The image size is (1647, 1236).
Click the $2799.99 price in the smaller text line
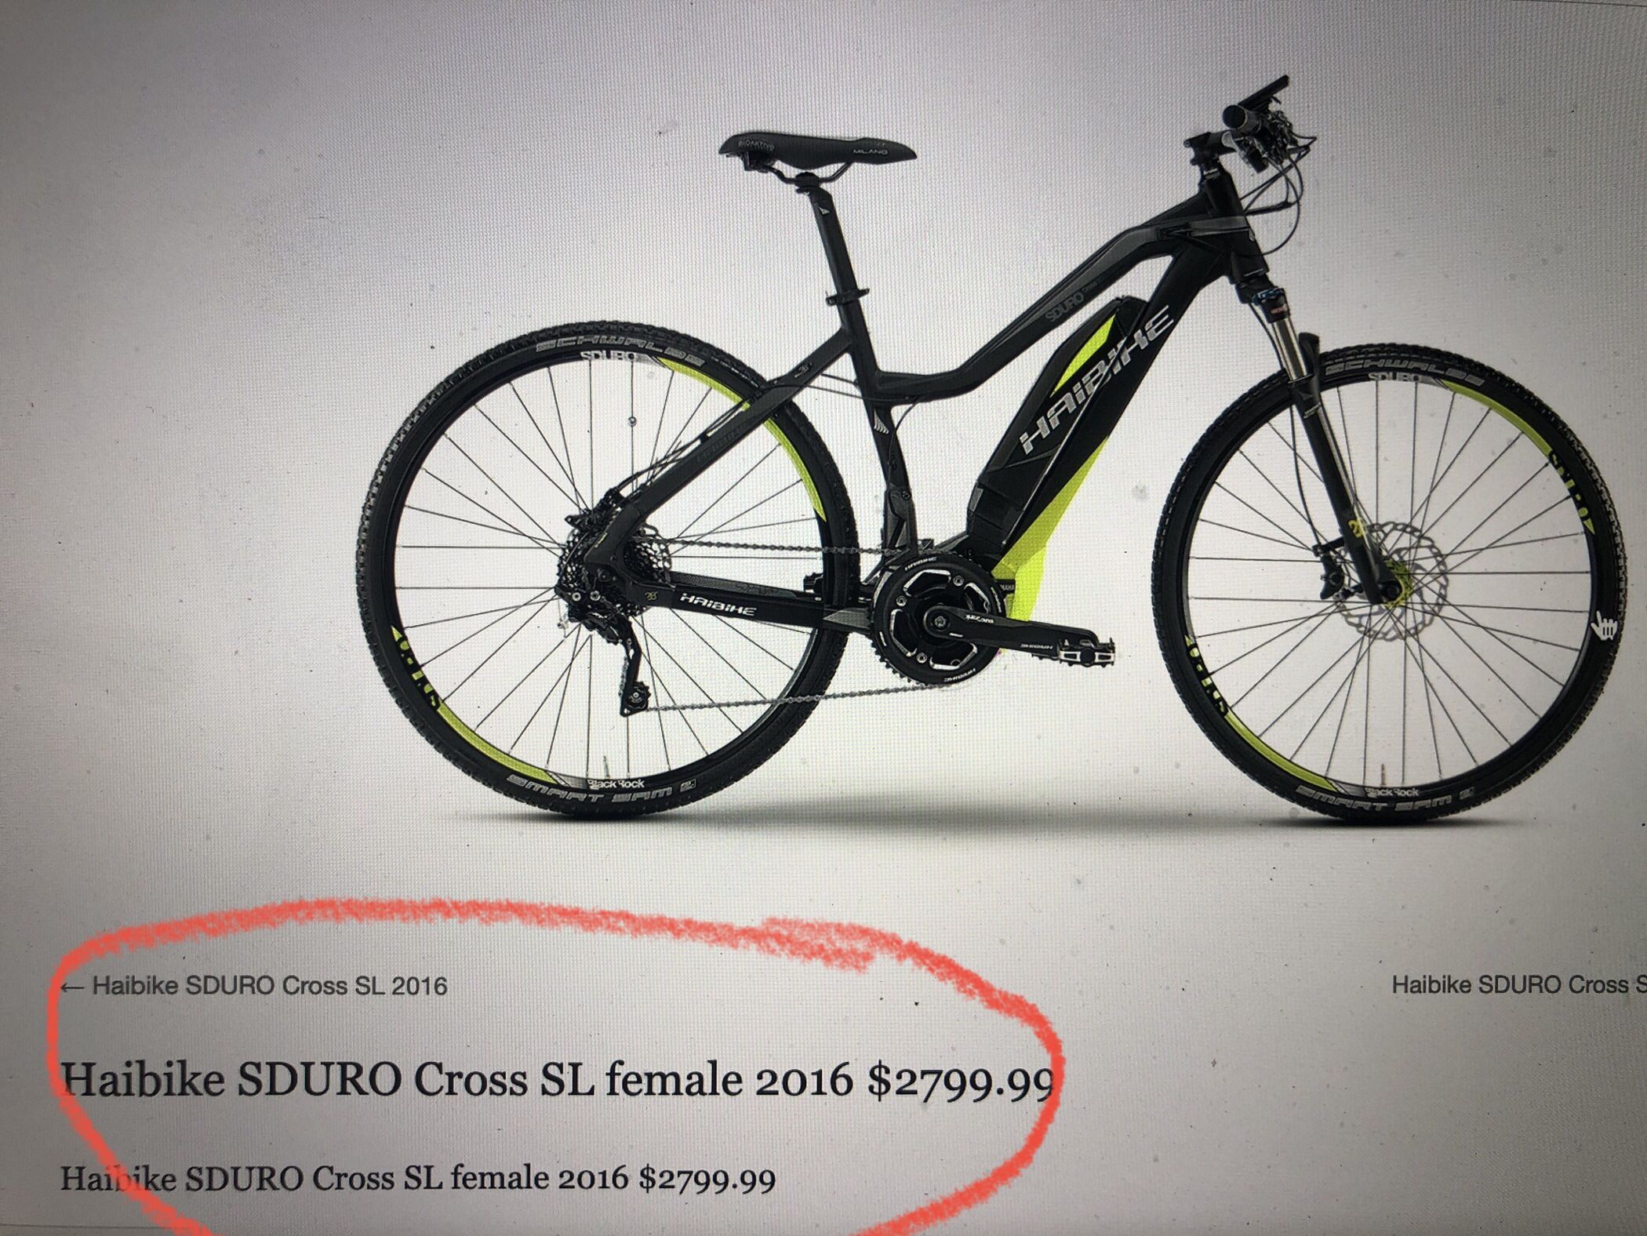[707, 1179]
